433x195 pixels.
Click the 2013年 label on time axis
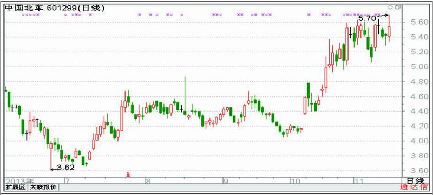19,181
